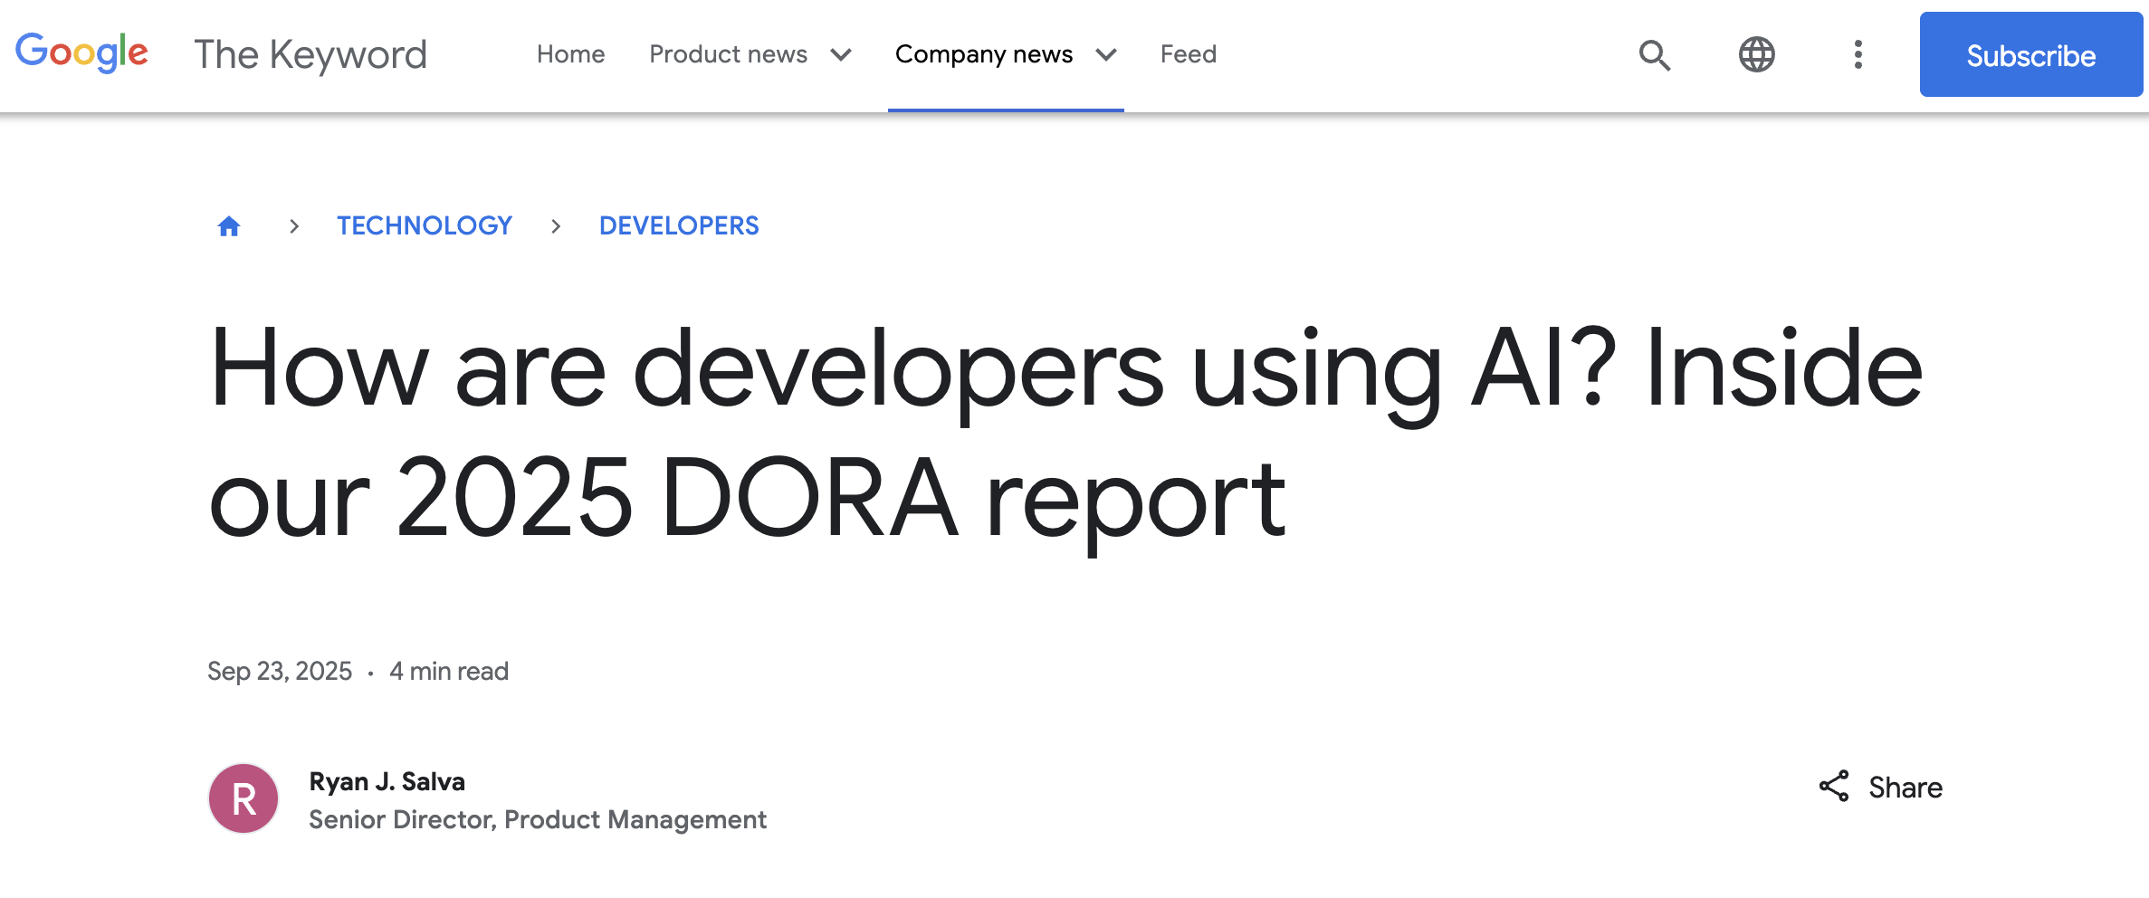Open The Keyword blog home title
This screenshot has width=2149, height=898.
click(310, 55)
